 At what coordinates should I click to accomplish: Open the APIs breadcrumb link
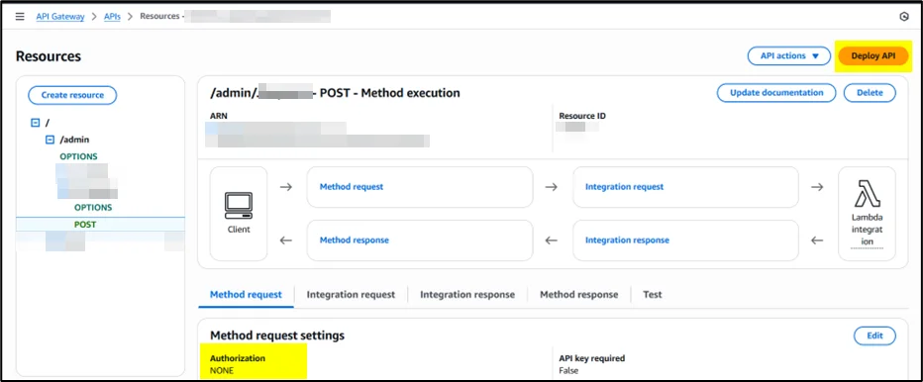pyautogui.click(x=113, y=17)
